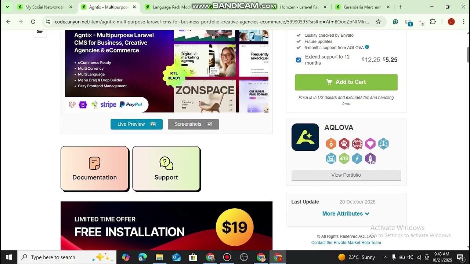Close the My Social Network tab
The image size is (470, 264).
71,7
